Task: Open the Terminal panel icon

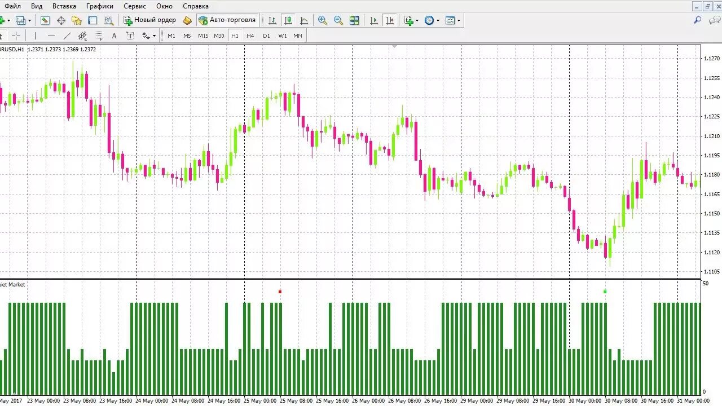Action: point(93,20)
